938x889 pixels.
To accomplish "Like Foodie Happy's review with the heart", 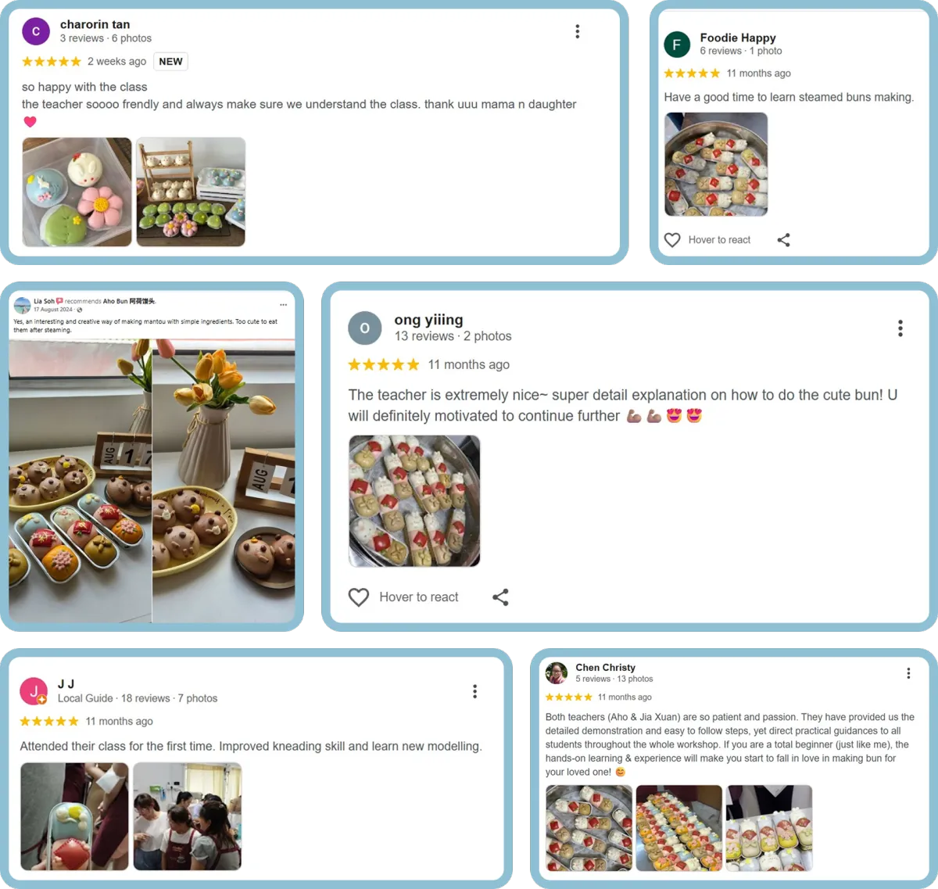I will pos(672,240).
